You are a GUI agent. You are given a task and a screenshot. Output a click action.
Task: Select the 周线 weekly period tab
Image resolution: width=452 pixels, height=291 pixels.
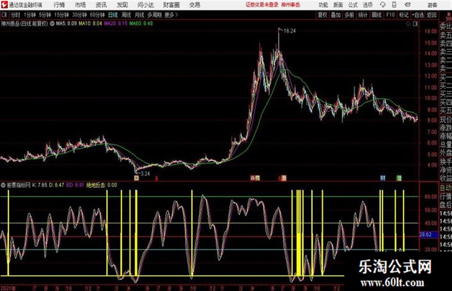[126, 15]
